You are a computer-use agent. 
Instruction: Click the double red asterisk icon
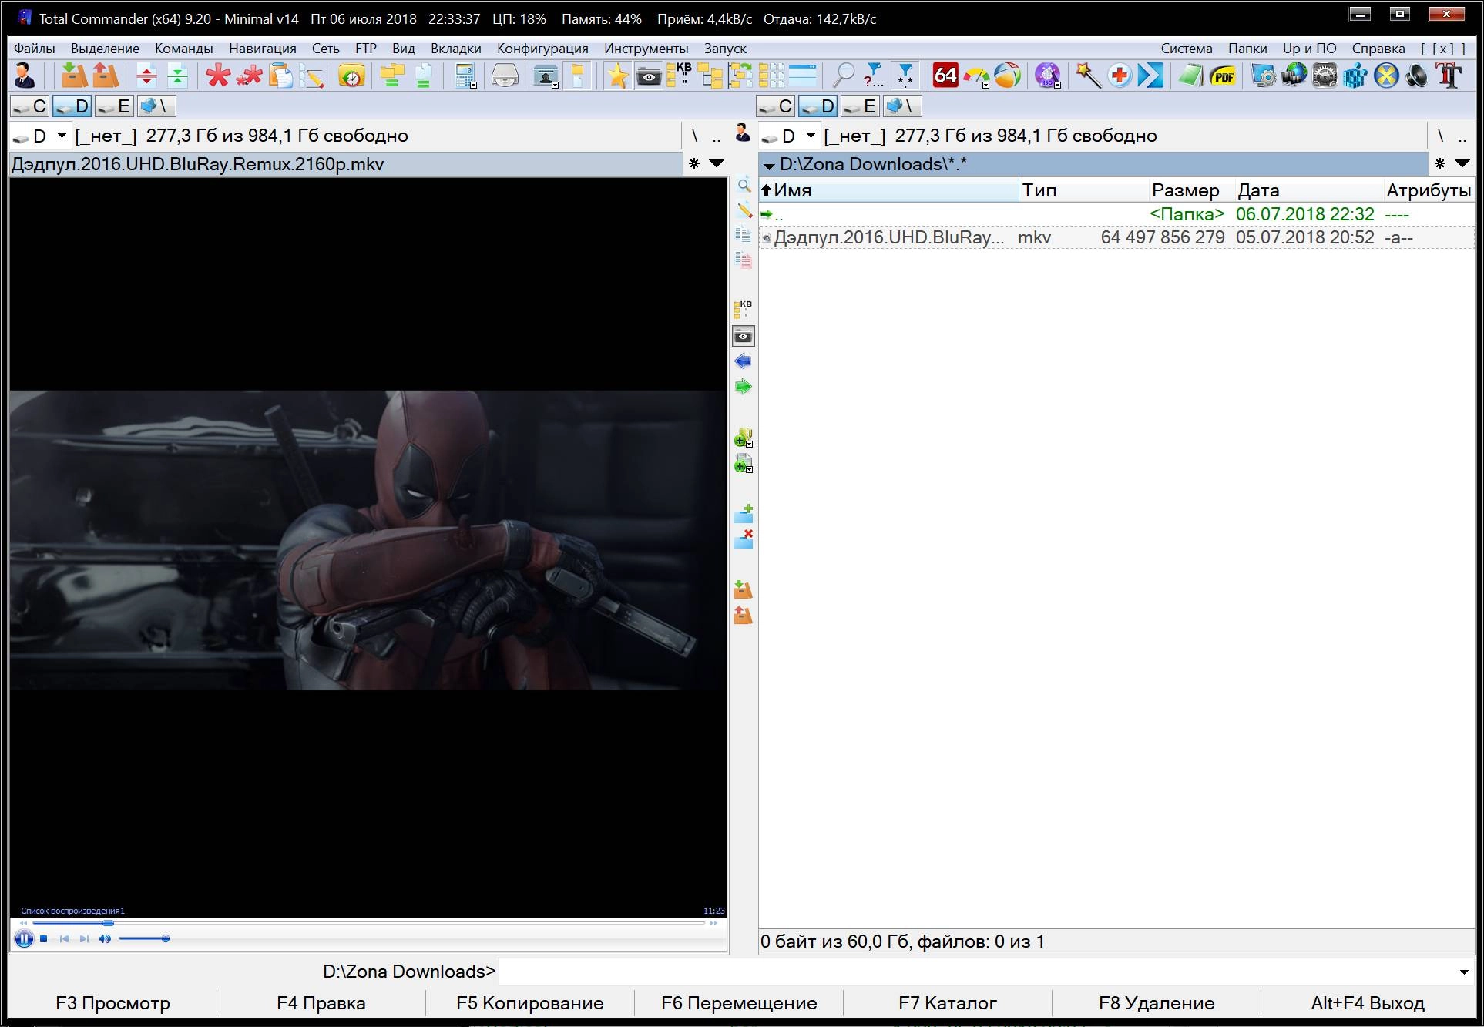tap(249, 76)
